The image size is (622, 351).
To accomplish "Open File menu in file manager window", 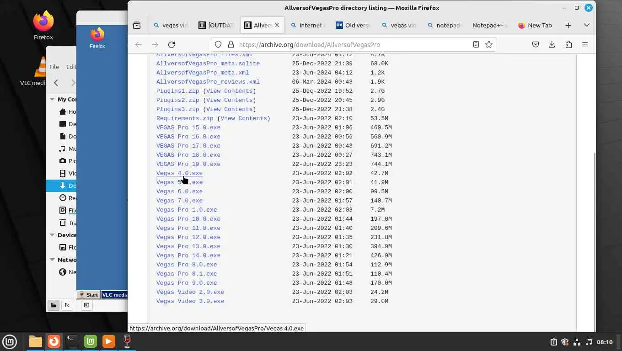I will (54, 67).
